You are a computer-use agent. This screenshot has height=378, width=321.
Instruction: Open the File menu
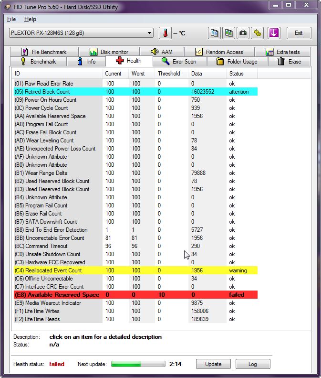[x=11, y=19]
